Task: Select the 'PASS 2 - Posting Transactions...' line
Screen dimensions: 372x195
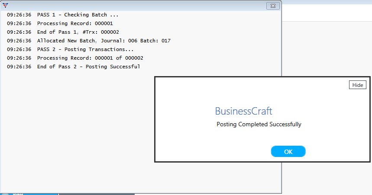Action: (x=70, y=49)
